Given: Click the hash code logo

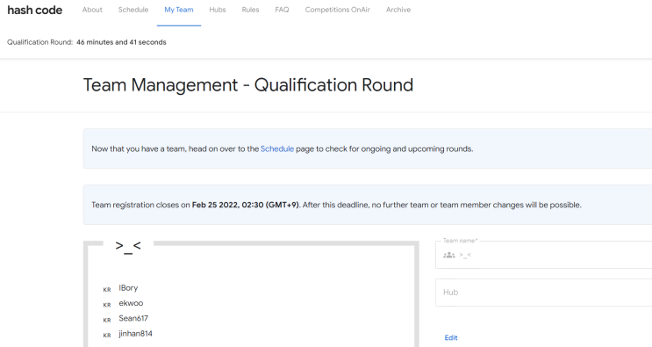Looking at the screenshot, I should [x=35, y=10].
